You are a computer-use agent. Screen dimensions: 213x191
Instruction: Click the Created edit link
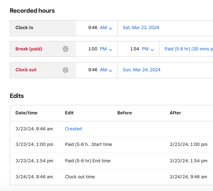point(73,129)
